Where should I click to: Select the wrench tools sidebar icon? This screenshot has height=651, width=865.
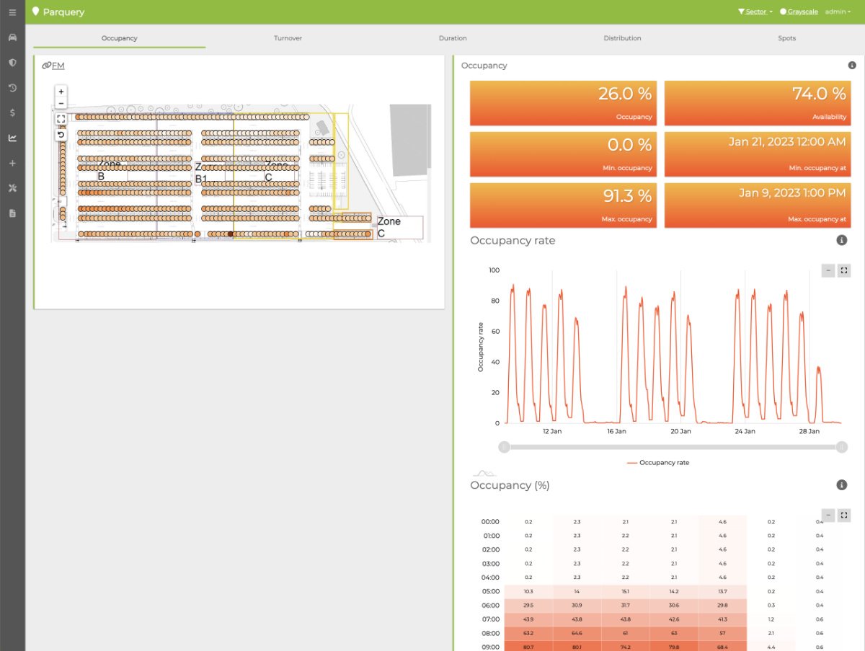tap(12, 188)
